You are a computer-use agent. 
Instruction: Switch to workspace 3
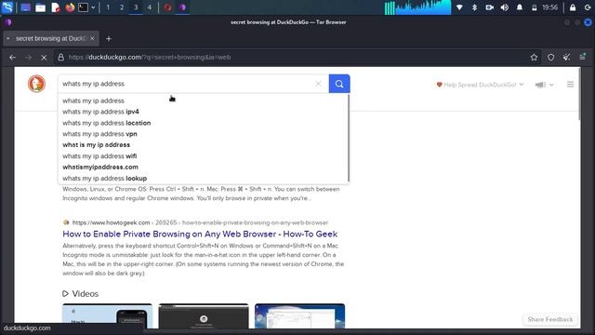pyautogui.click(x=136, y=7)
